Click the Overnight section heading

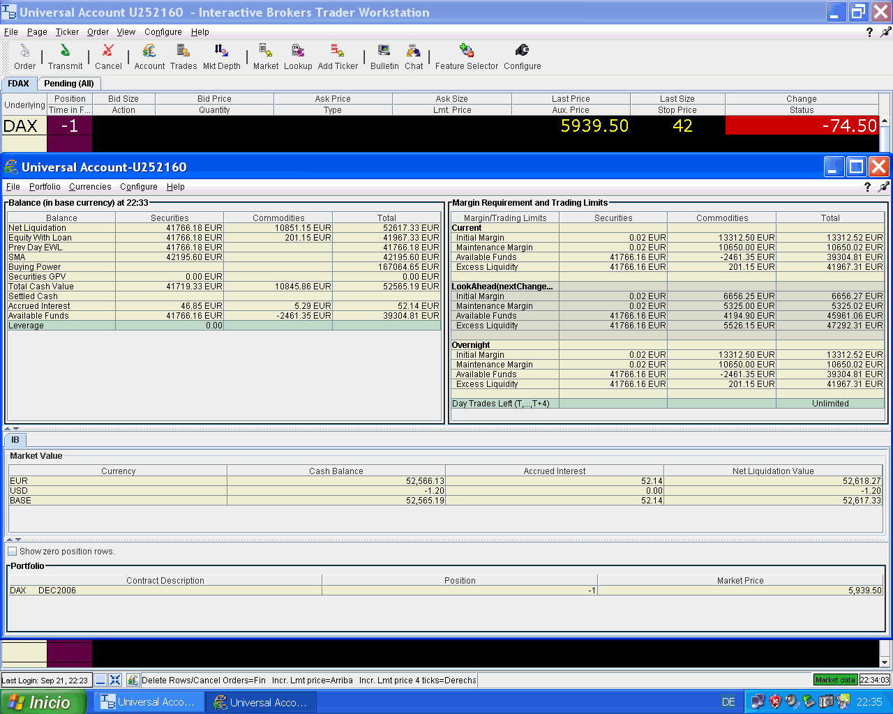[471, 345]
